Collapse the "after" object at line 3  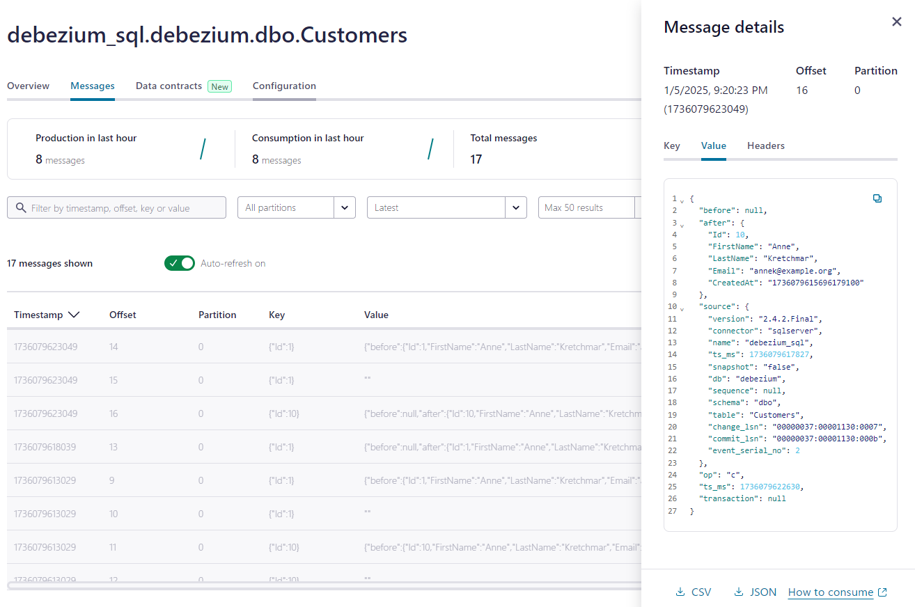[x=682, y=224]
